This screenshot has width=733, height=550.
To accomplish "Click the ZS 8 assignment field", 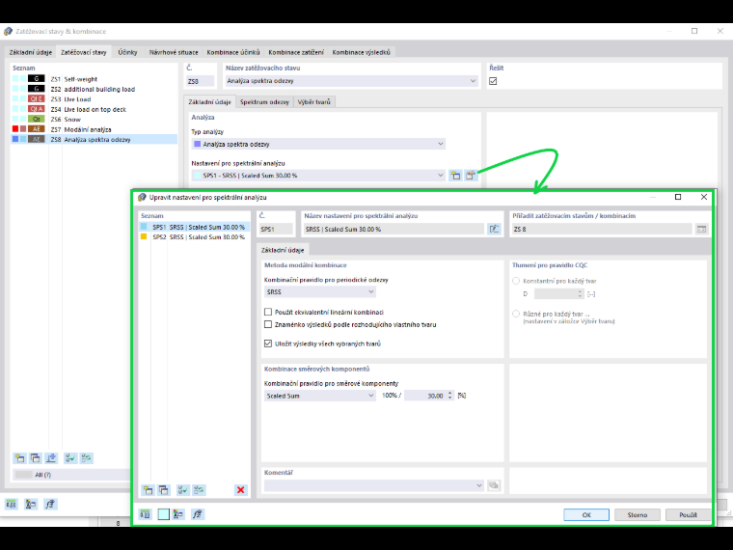I will pos(602,229).
